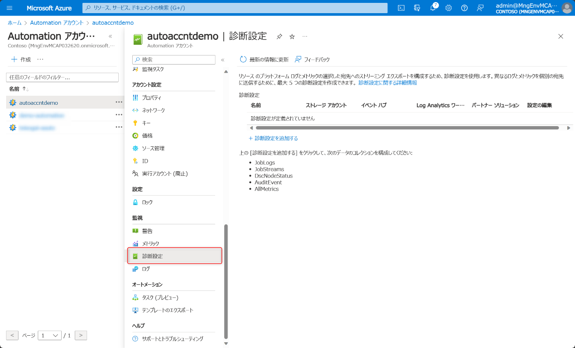Click the sidebar vertical scrollbar thumb
This screenshot has width=575, height=348.
[225, 281]
